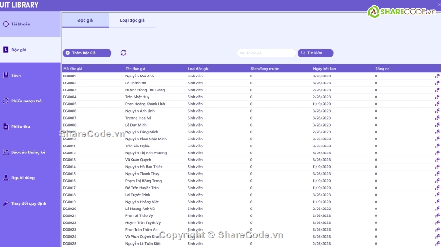Image resolution: width=441 pixels, height=247 pixels.
Task: Switch to the Loại độc giả tab
Action: click(x=132, y=20)
